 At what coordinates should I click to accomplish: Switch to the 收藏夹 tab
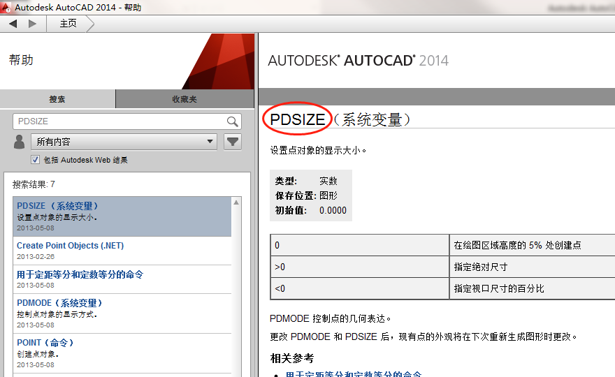pos(184,98)
